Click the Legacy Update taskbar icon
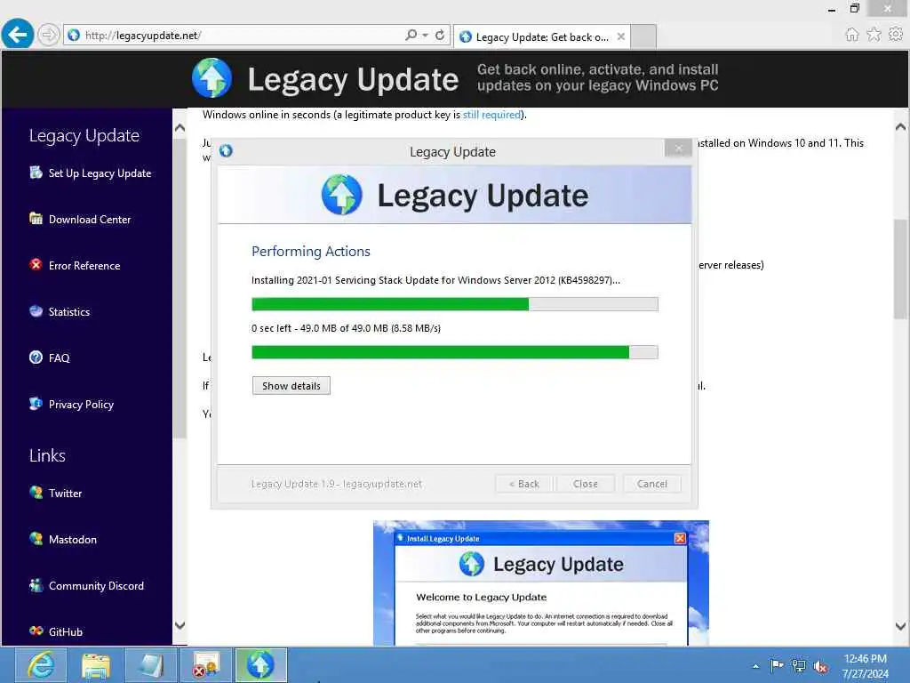 [x=260, y=665]
